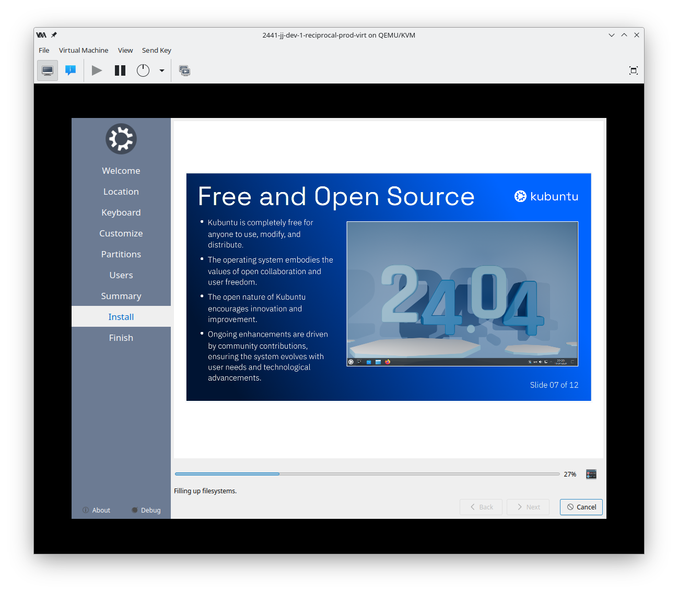Click the Next button
Screen dimensions: 678x594
tap(528, 507)
